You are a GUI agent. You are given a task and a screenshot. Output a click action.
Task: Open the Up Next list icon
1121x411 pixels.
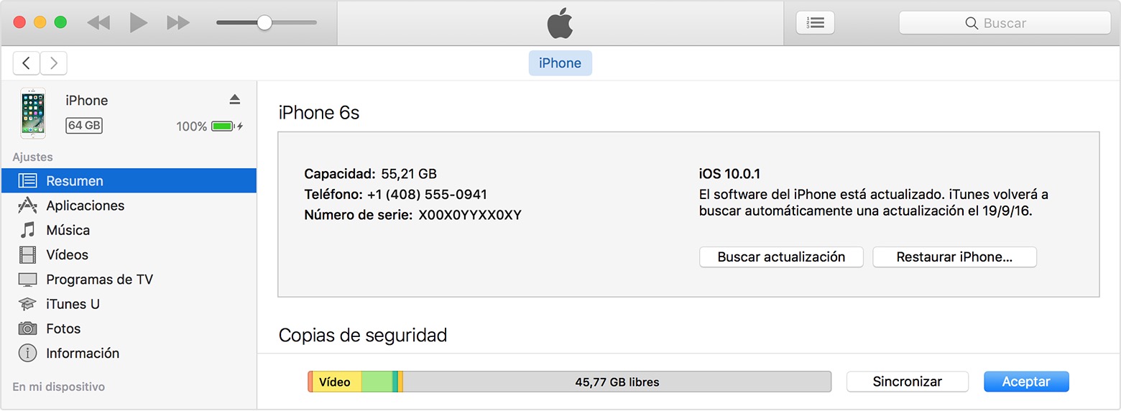pos(815,23)
